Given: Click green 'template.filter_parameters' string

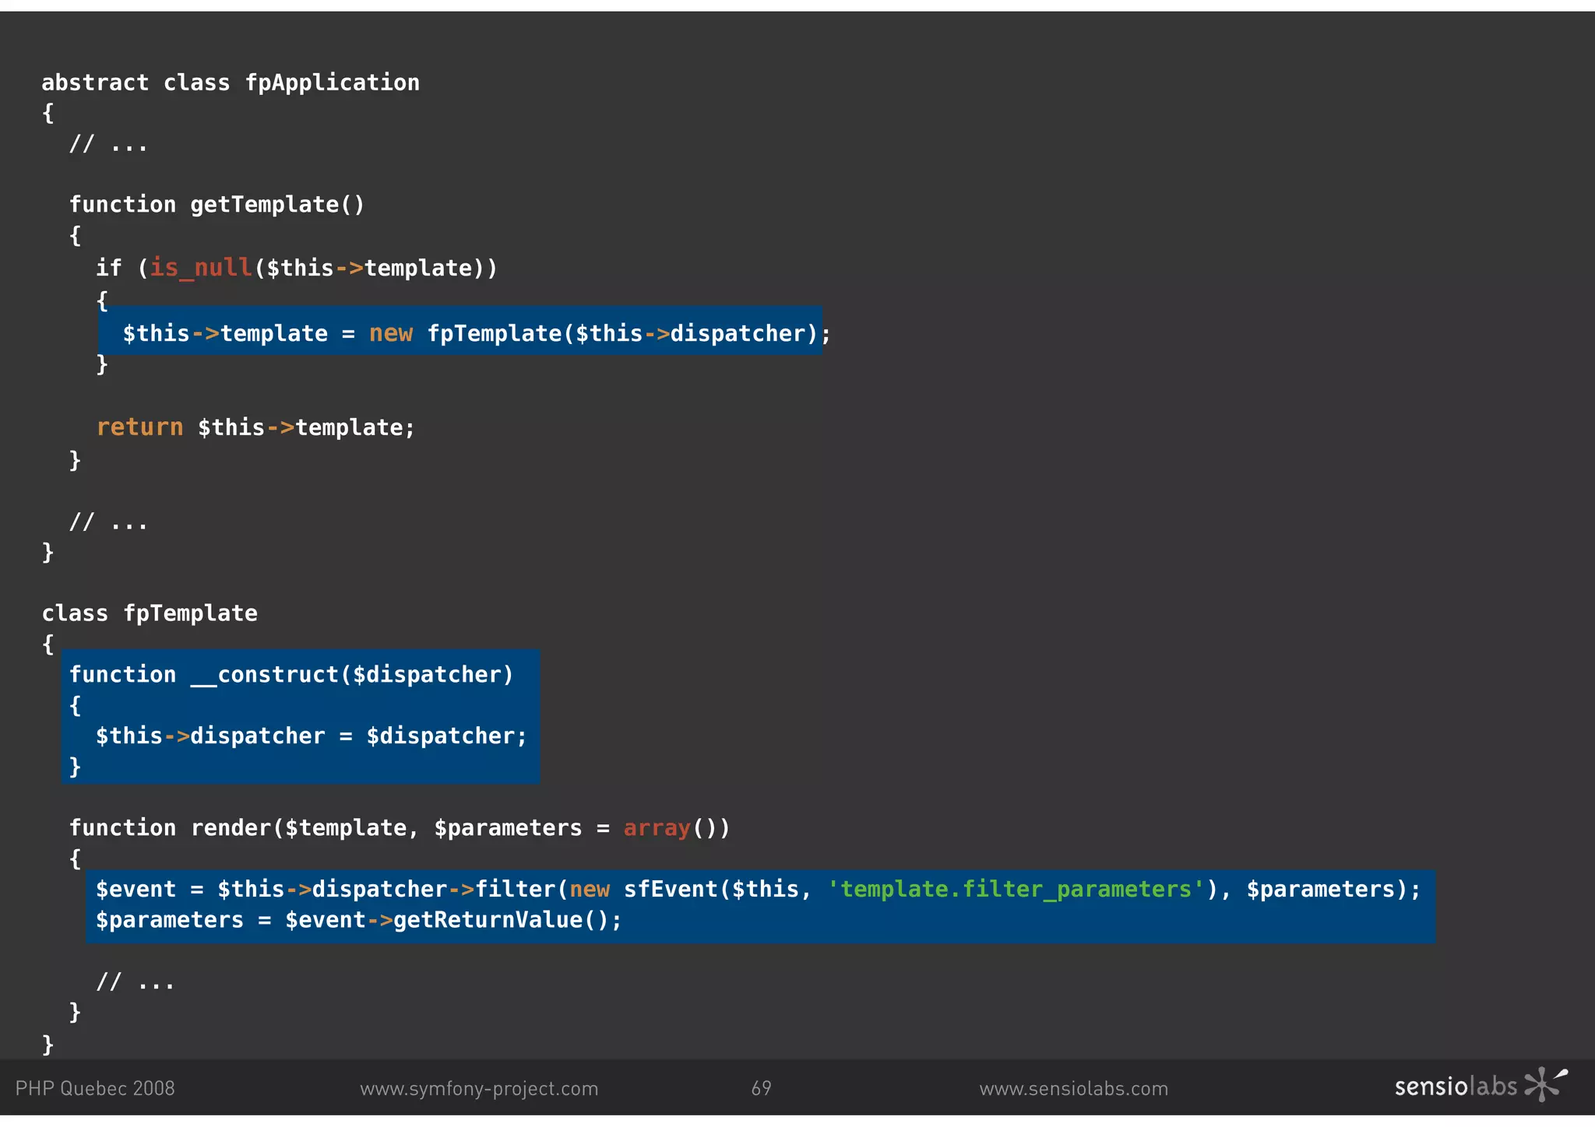Looking at the screenshot, I should tap(1016, 889).
